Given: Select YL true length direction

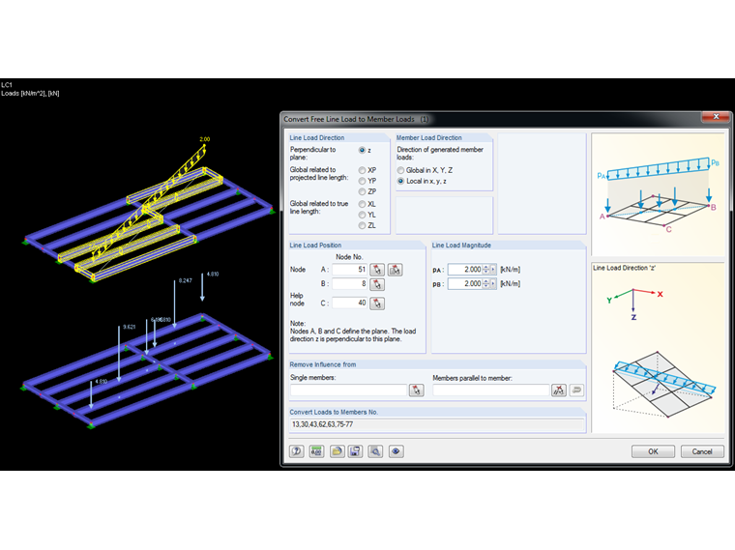Looking at the screenshot, I should (362, 215).
